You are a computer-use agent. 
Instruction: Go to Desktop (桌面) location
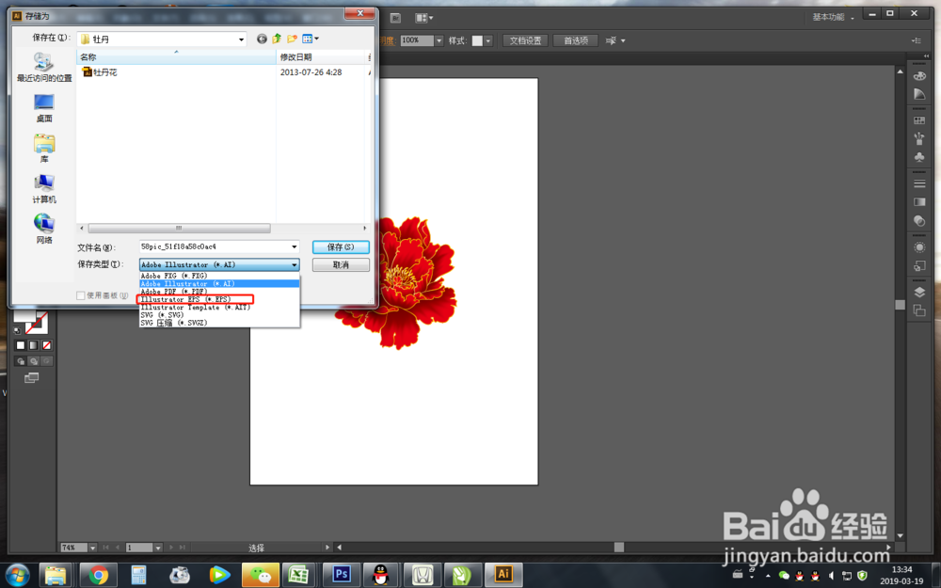coord(44,108)
